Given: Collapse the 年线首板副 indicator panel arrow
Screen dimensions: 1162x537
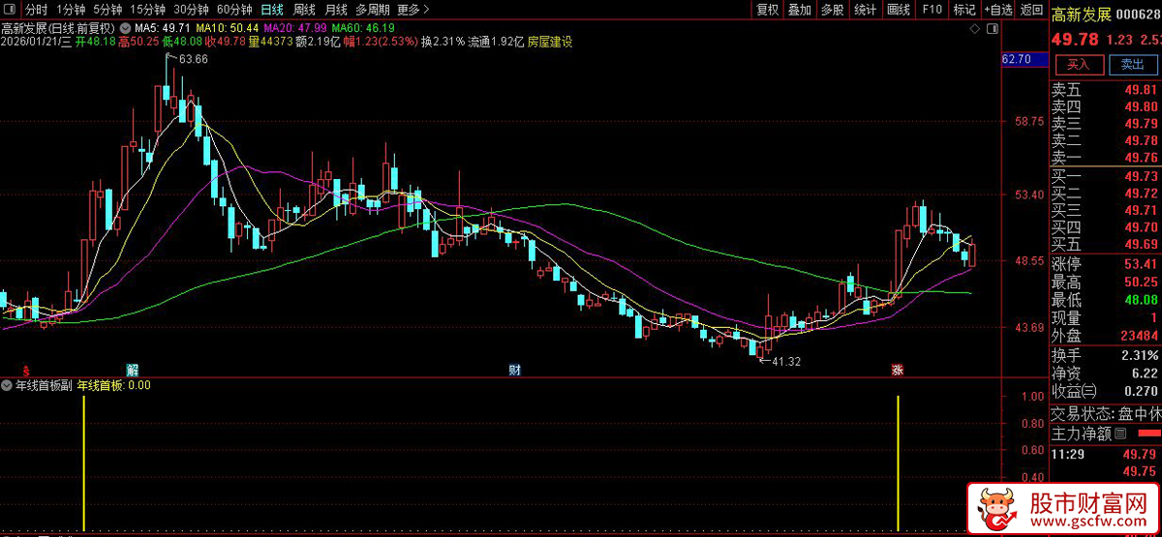Looking at the screenshot, I should pyautogui.click(x=8, y=385).
